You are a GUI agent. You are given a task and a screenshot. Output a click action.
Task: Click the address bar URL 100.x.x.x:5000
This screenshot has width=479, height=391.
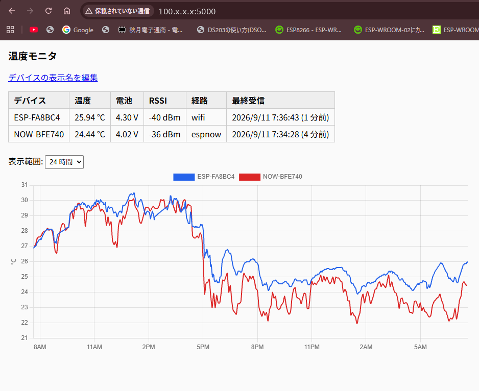pos(187,11)
